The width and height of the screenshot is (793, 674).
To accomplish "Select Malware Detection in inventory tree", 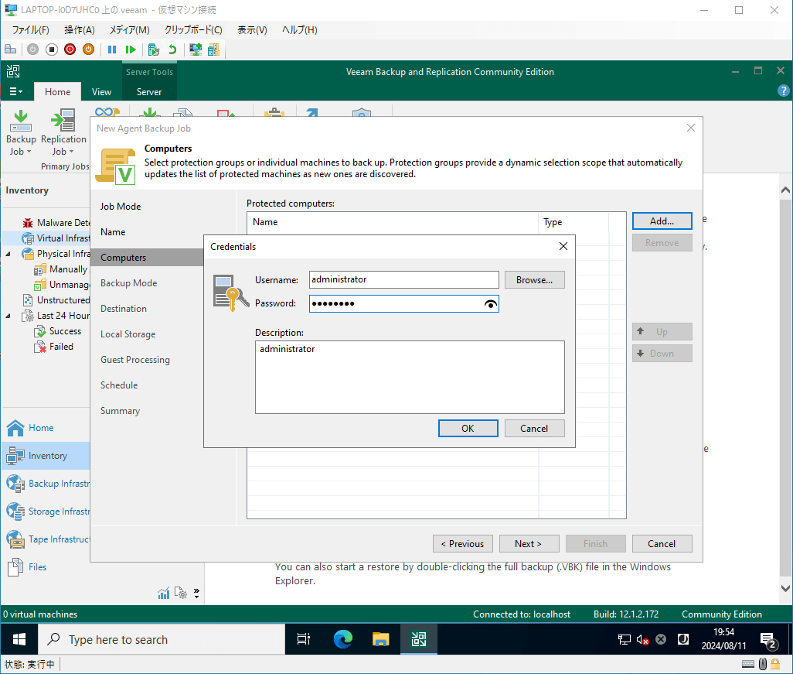I will 56,223.
